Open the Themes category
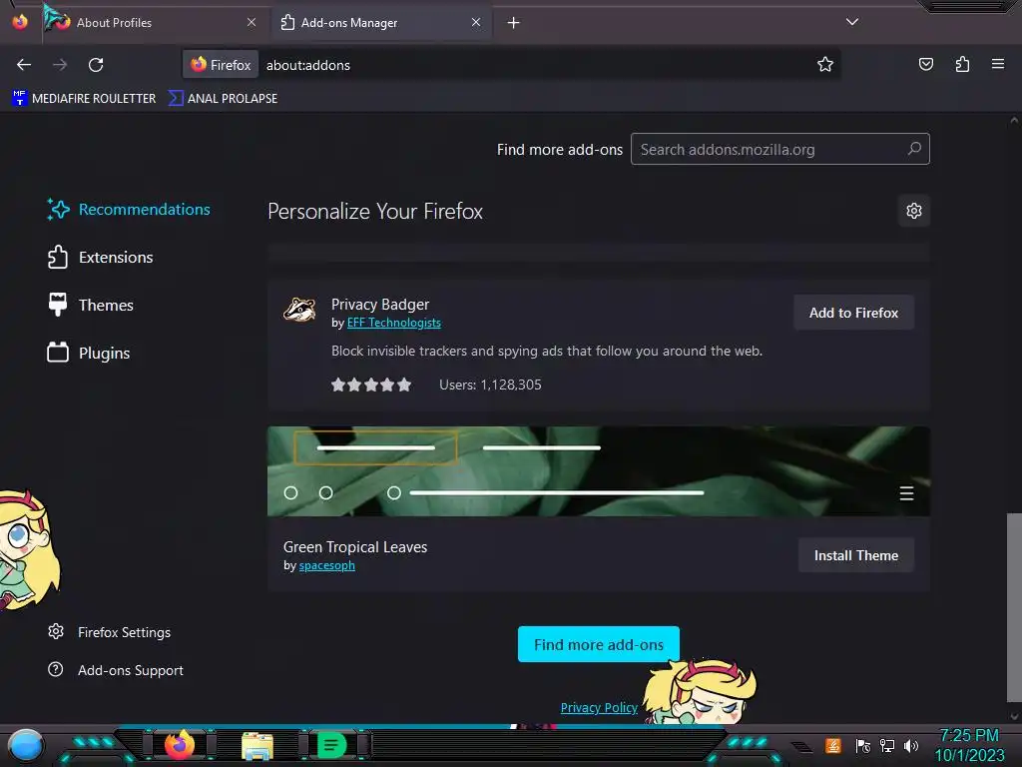The width and height of the screenshot is (1022, 767). tap(91, 305)
